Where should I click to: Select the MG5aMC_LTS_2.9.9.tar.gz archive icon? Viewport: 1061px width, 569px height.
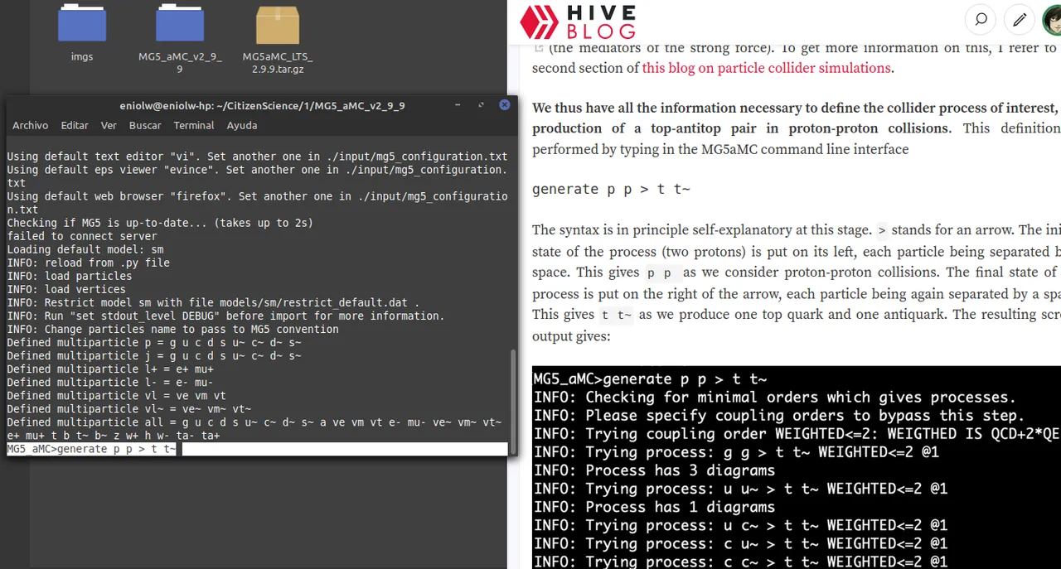278,25
